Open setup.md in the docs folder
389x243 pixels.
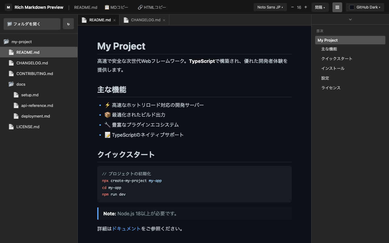[x=39, y=95]
